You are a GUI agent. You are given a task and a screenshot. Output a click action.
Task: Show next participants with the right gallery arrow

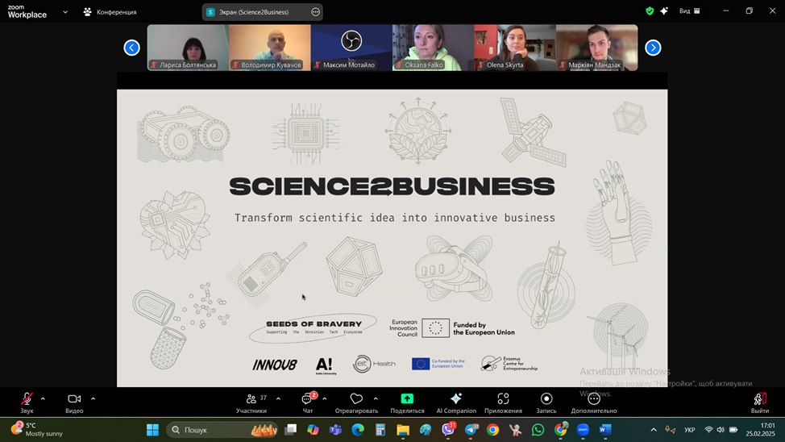tap(653, 48)
